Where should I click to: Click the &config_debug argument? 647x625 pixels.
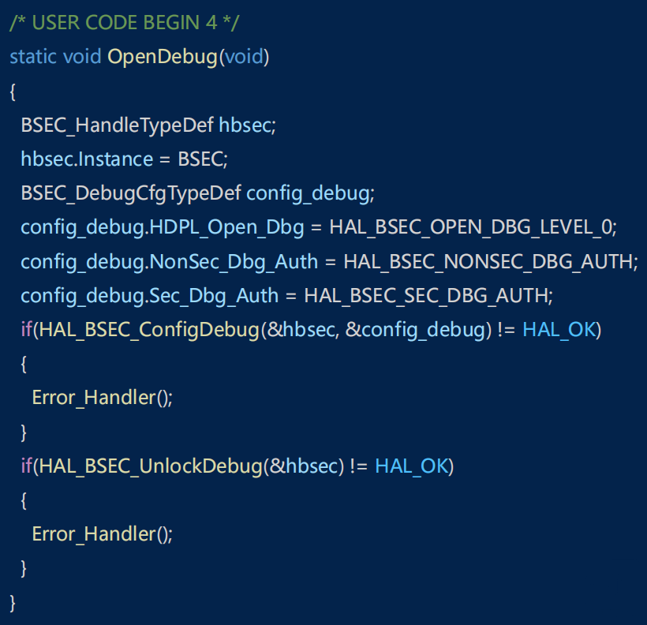(x=413, y=330)
